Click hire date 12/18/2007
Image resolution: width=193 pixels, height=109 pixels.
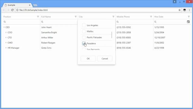point(160,38)
